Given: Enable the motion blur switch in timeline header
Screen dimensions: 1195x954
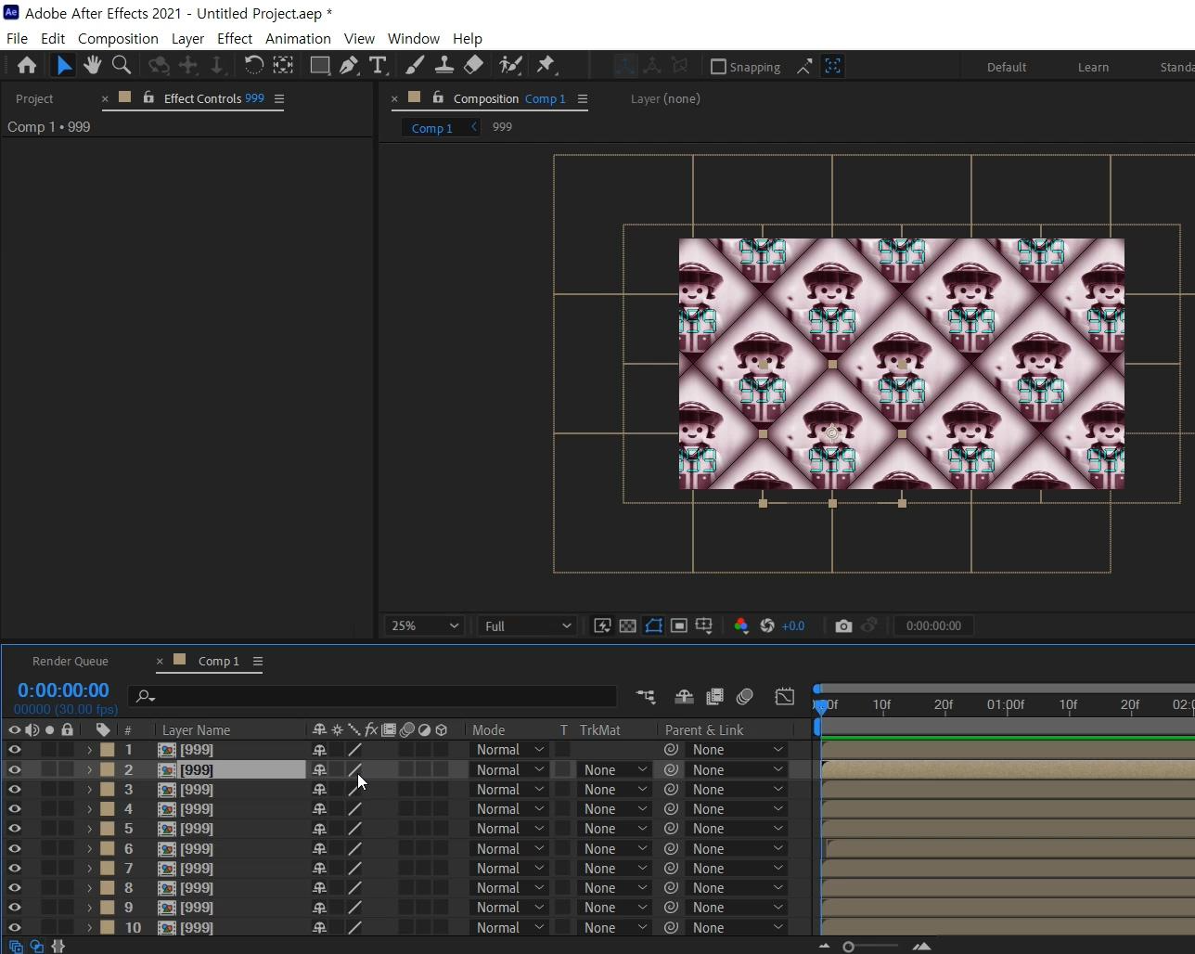Looking at the screenshot, I should pos(744,696).
